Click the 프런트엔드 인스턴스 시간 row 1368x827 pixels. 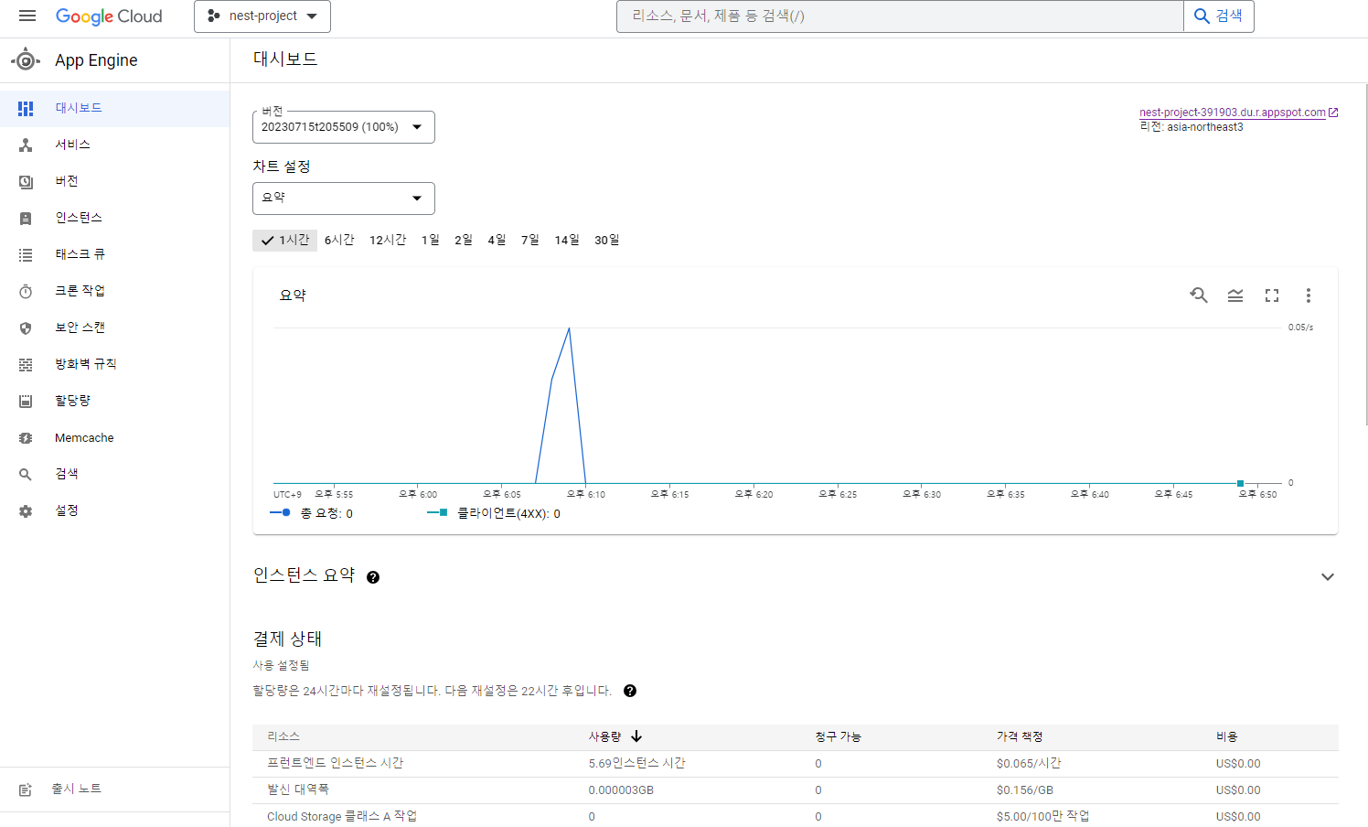tap(796, 764)
